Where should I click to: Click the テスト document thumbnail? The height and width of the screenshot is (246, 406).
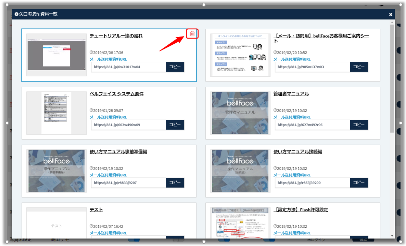tap(56, 223)
